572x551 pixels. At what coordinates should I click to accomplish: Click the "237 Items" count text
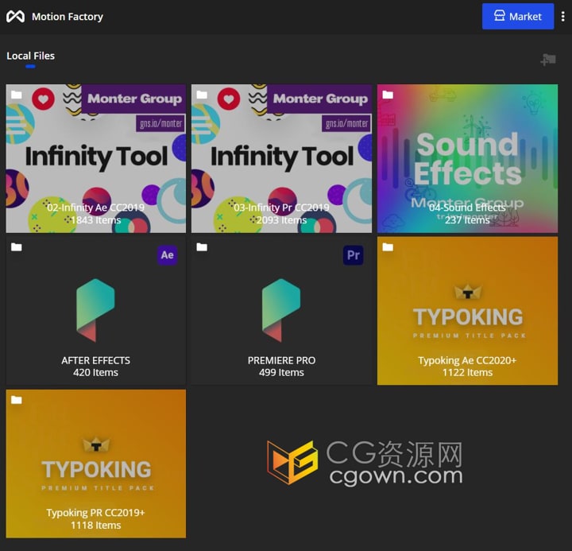[x=467, y=220]
